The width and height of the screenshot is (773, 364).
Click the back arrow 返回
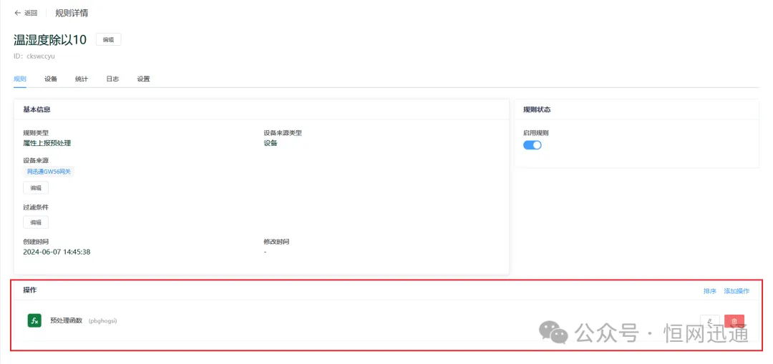tap(25, 13)
